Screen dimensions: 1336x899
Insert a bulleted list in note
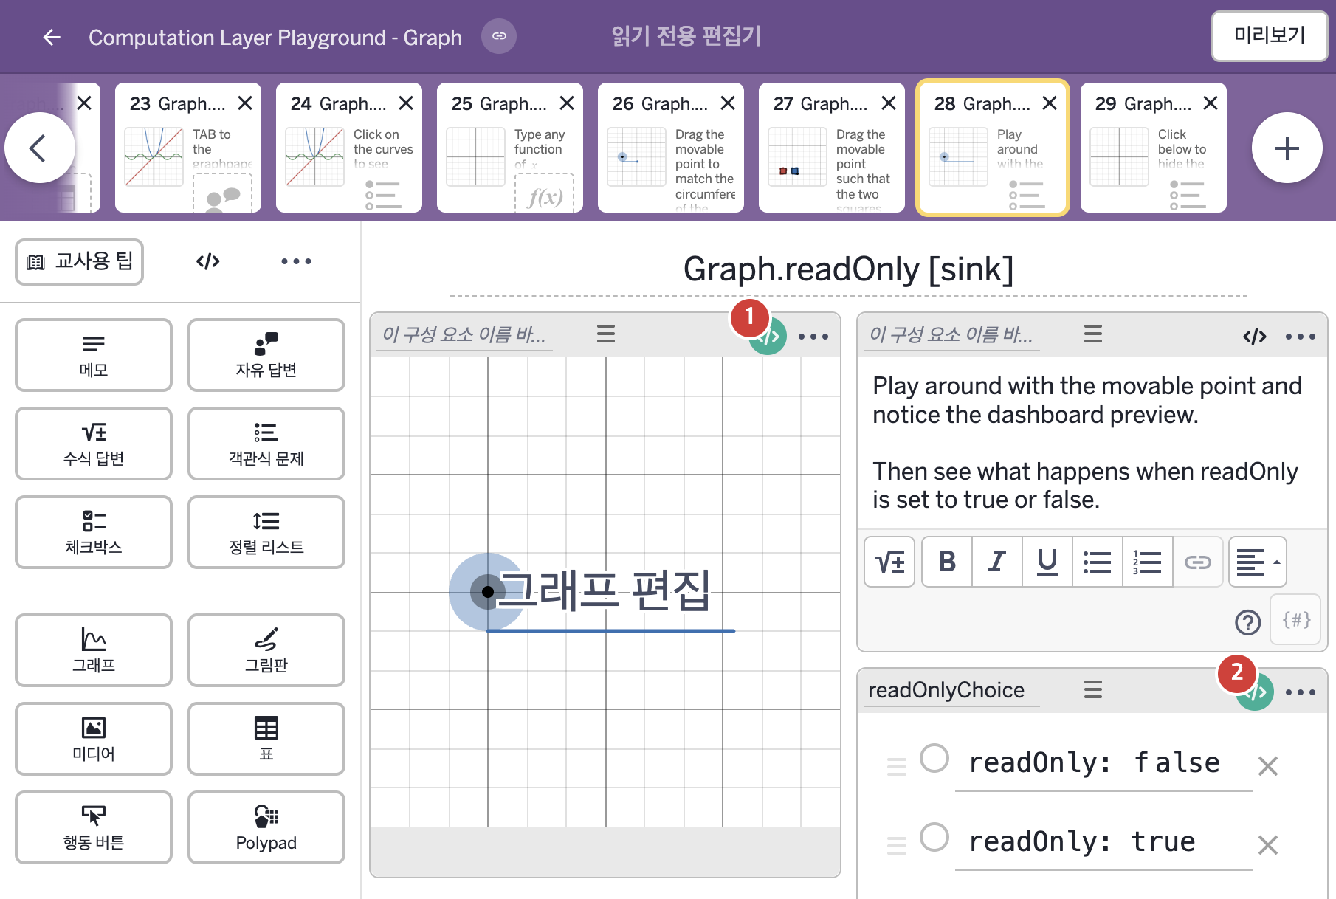1098,562
